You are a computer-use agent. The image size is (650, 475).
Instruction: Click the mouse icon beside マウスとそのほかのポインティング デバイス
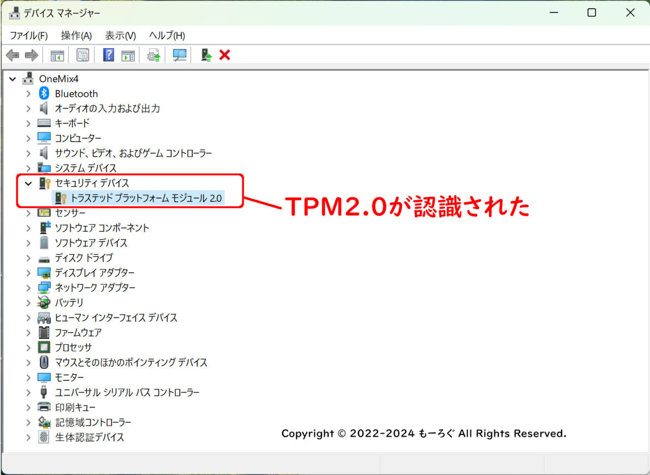[x=44, y=362]
